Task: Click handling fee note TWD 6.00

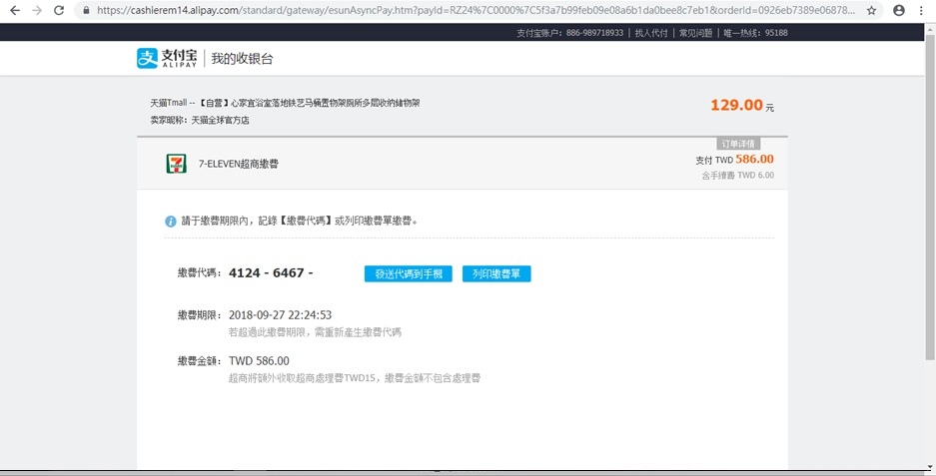Action: tap(738, 176)
